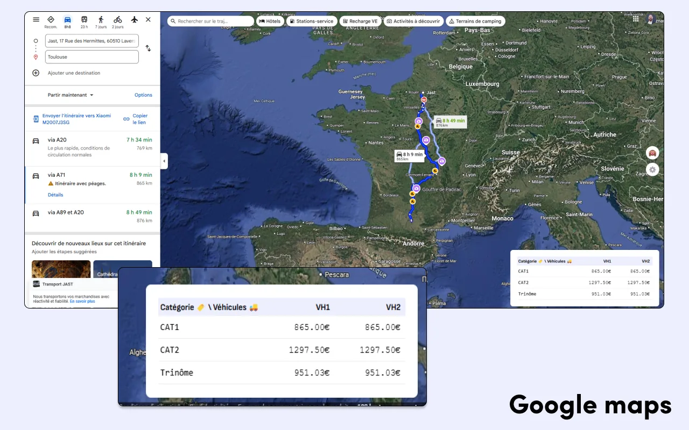Click the toll warning triangle icon
Screen dimensions: 689x430
pos(51,183)
